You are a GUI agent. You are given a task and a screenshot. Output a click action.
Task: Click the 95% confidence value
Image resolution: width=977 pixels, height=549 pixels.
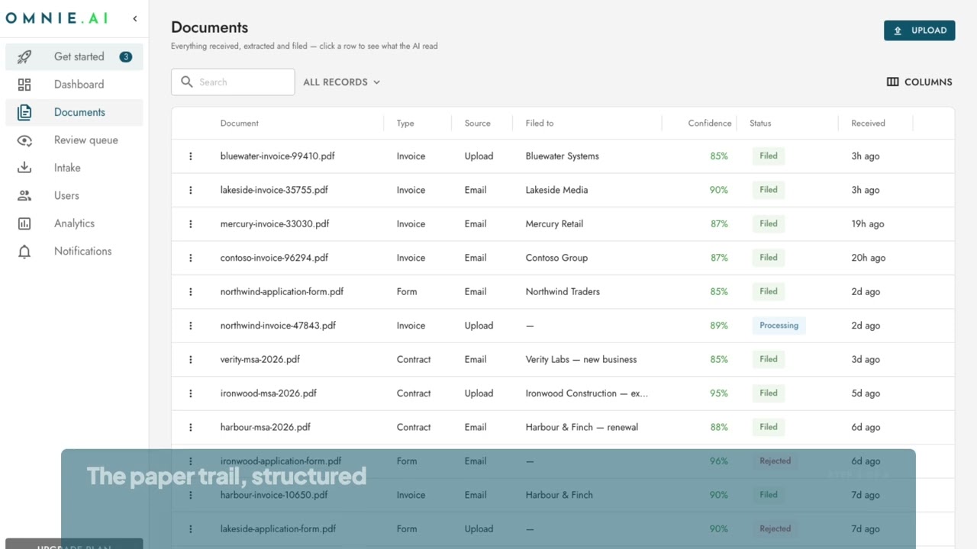coord(719,393)
